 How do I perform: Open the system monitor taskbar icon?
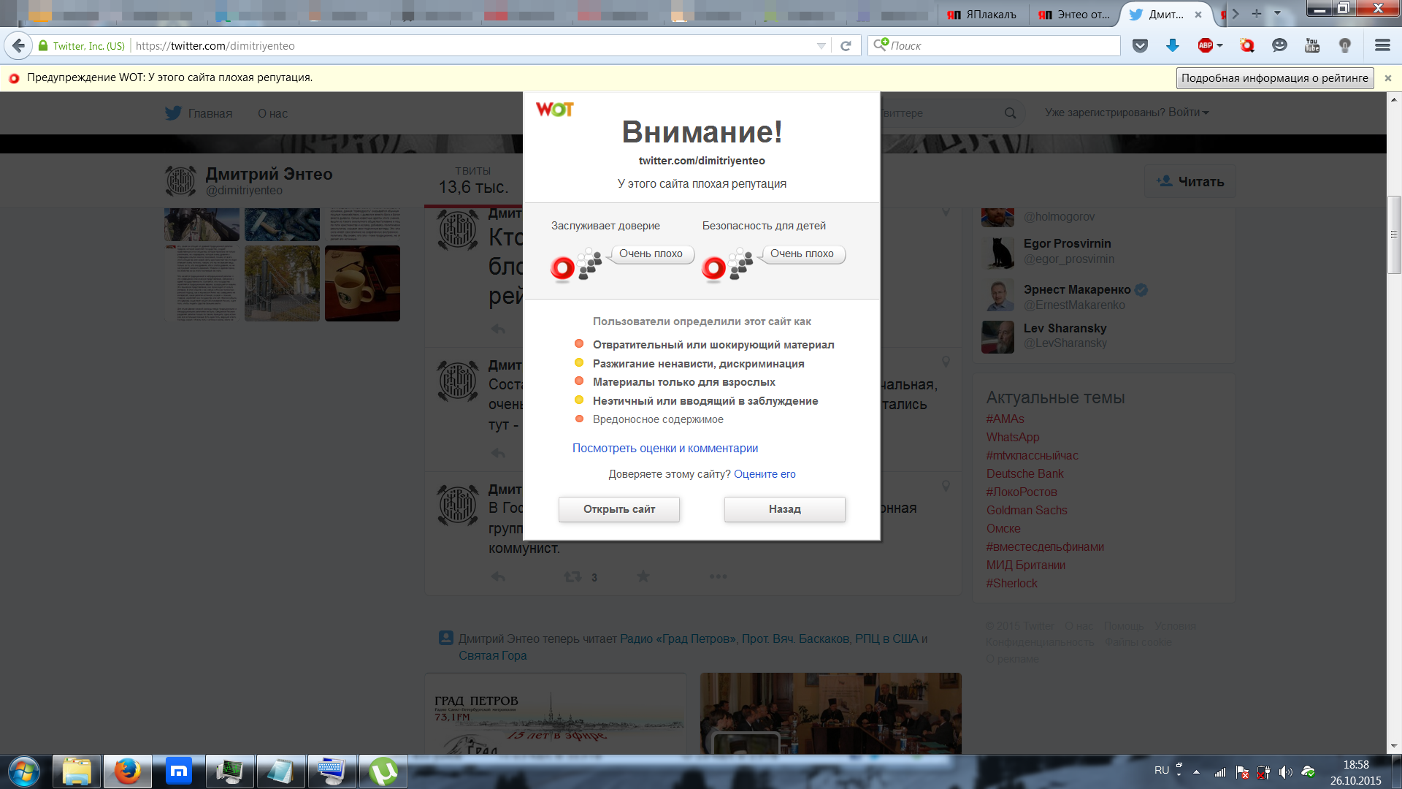pyautogui.click(x=230, y=771)
